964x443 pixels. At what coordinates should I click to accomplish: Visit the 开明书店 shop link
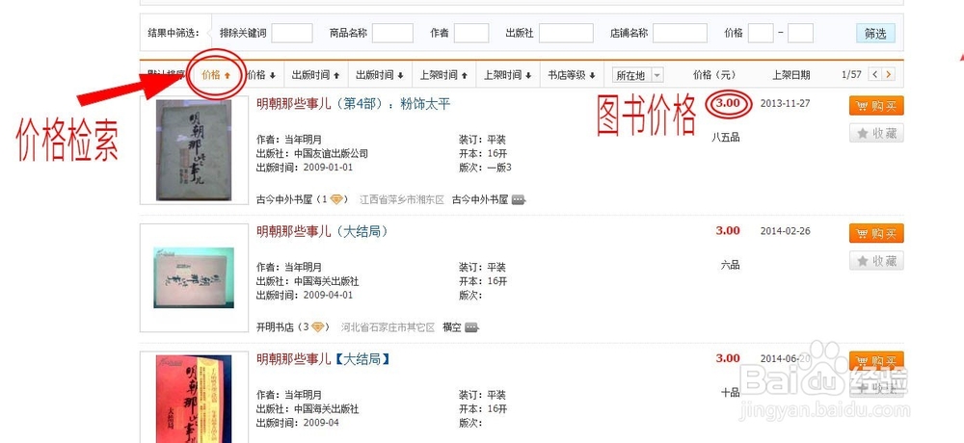tap(277, 327)
